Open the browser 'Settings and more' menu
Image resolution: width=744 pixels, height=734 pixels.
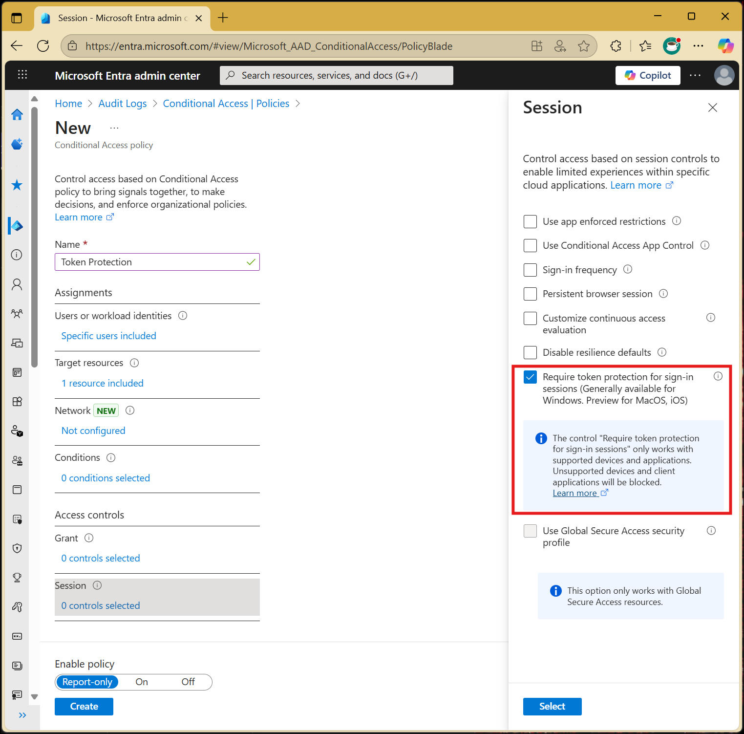(698, 46)
